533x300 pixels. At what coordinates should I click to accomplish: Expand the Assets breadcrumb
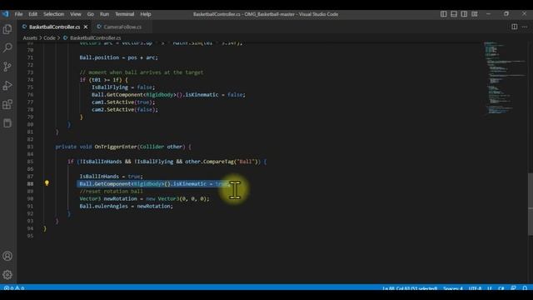pos(30,38)
